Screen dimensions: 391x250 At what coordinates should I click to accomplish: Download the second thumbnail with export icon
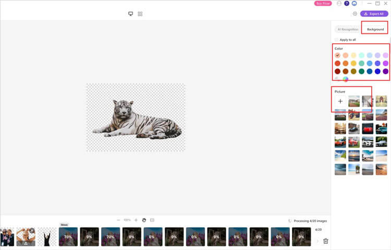pyautogui.click(x=26, y=243)
